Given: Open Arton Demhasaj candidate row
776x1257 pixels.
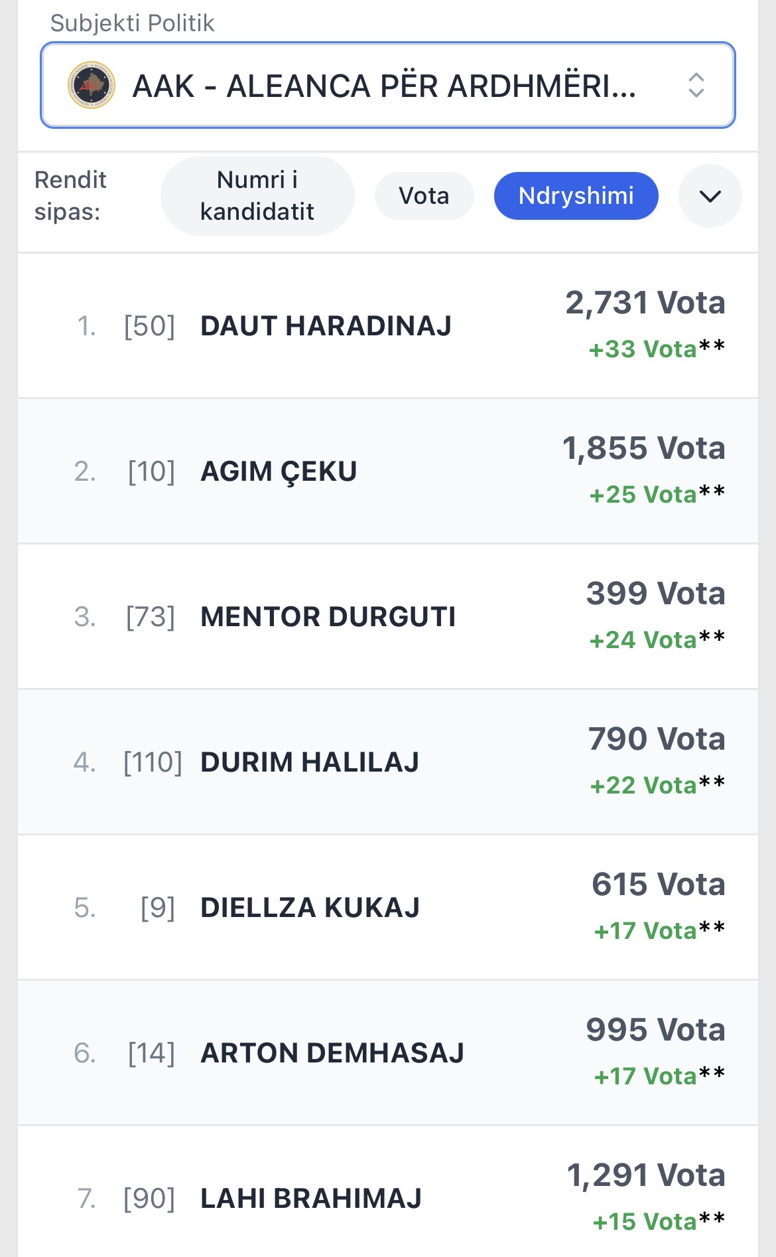Looking at the screenshot, I should click(x=332, y=1053).
